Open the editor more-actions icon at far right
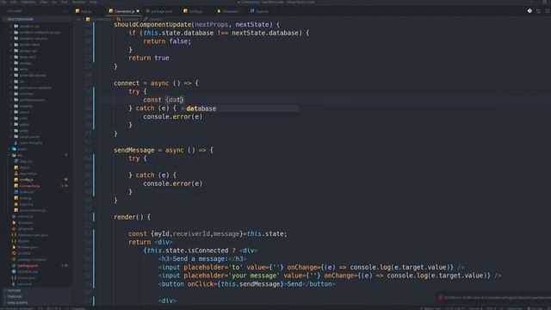The image size is (551, 310). point(548,11)
